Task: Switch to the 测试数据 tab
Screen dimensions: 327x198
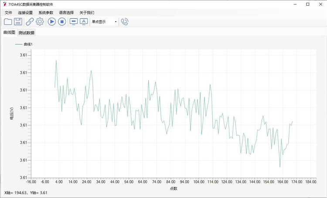Action: coord(26,33)
